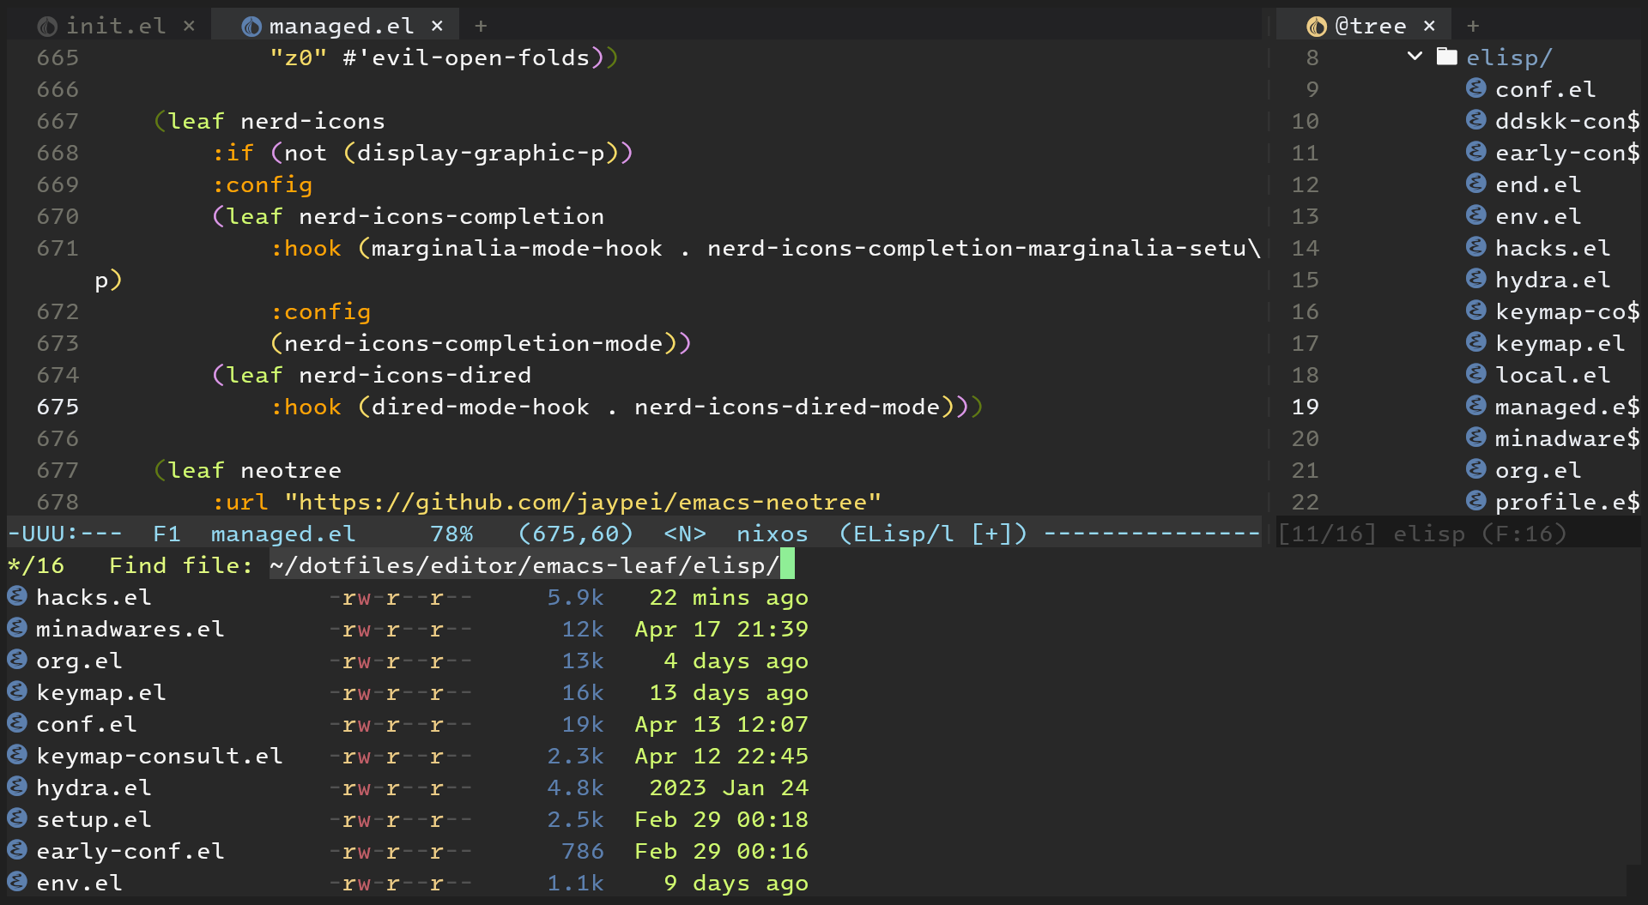Click the elisp icon beside conf.el in tree
This screenshot has height=905, width=1648.
tap(1475, 88)
